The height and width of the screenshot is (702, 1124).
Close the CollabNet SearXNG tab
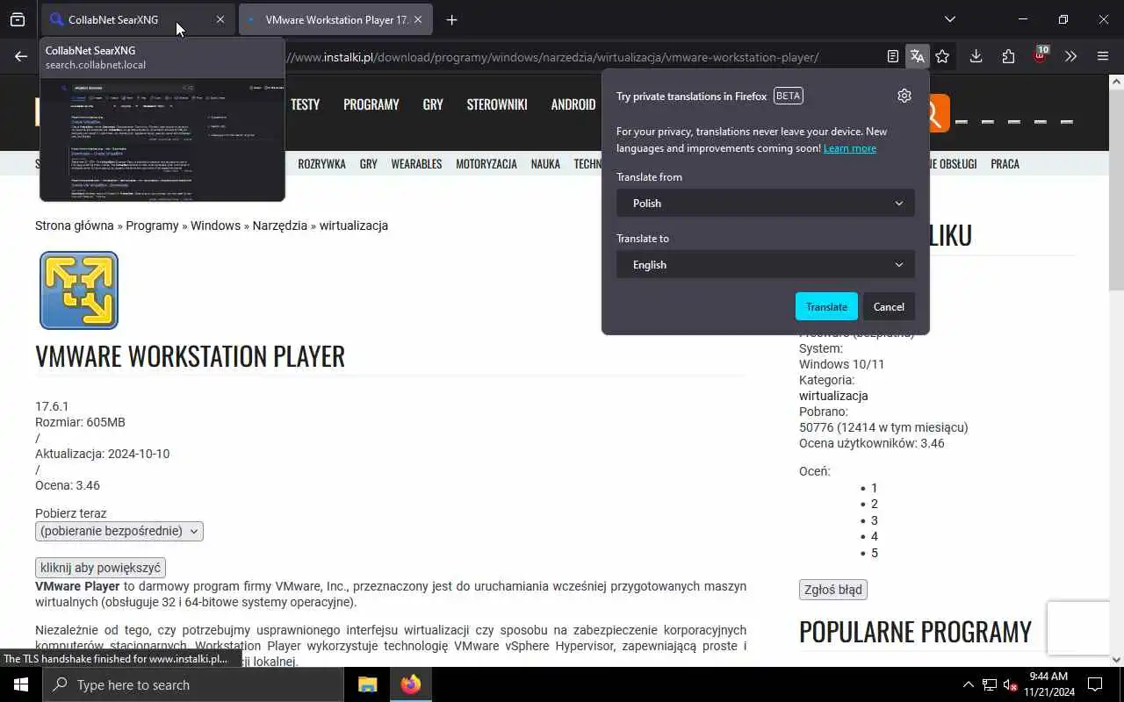(220, 19)
